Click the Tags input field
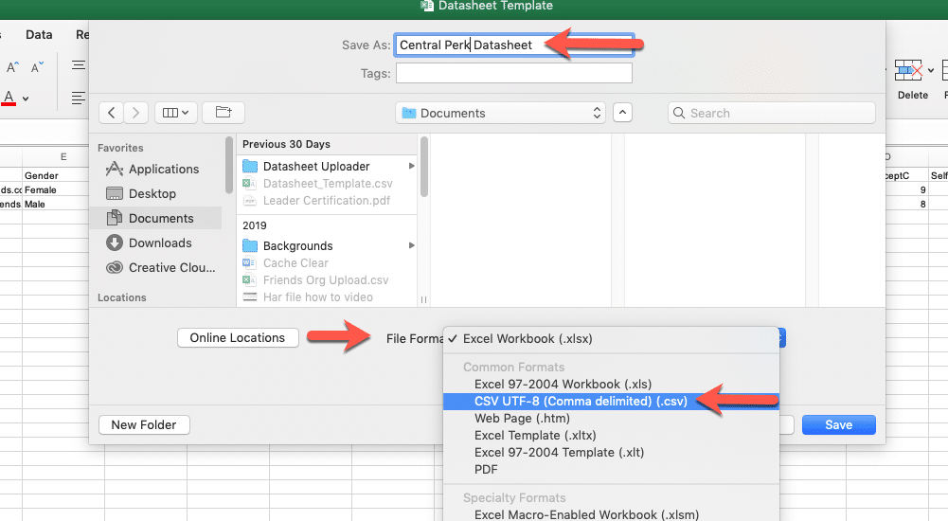 [x=514, y=73]
